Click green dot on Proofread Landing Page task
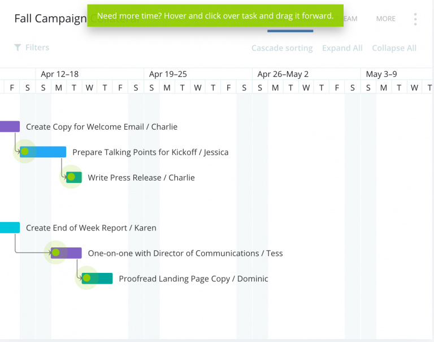This screenshot has width=434, height=342. 86,278
